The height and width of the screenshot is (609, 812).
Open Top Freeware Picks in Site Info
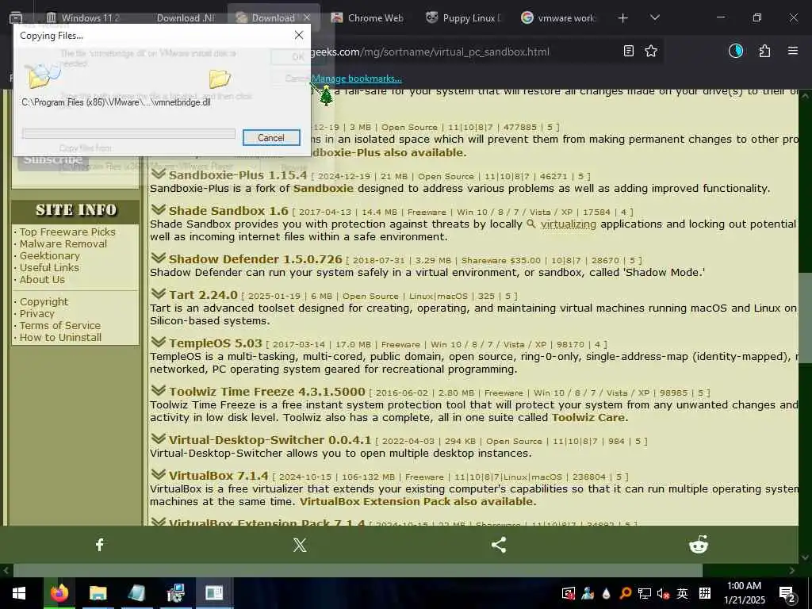pyautogui.click(x=67, y=232)
